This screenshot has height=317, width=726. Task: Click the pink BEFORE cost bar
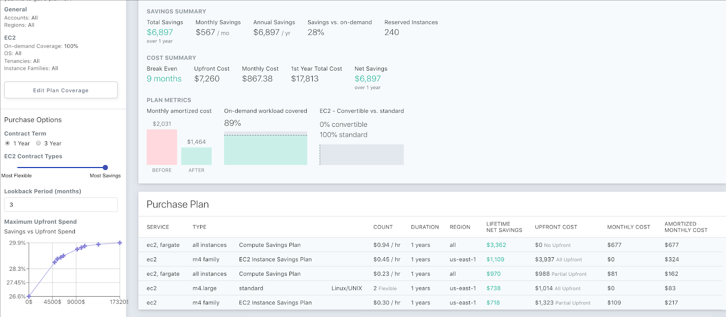(162, 147)
